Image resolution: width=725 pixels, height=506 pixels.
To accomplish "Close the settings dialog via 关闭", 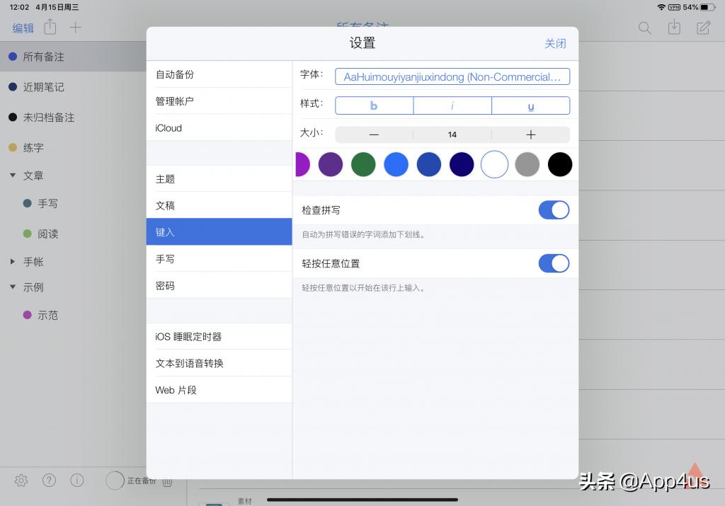I will 556,43.
